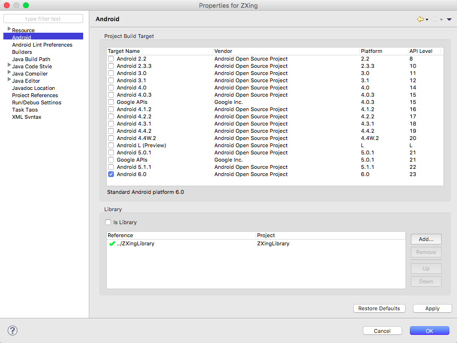Open the Task Tags page
Image resolution: width=457 pixels, height=343 pixels.
25,110
